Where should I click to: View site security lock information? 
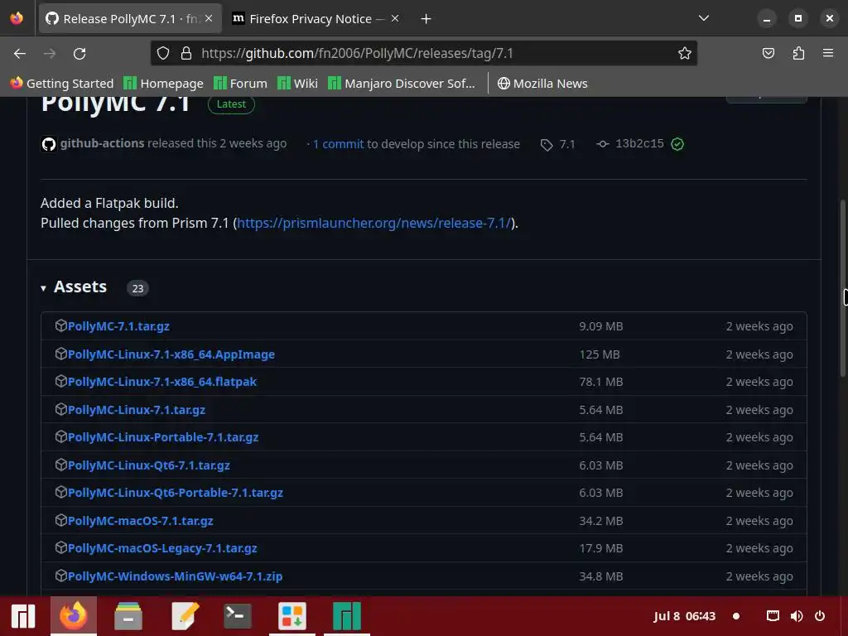point(186,53)
